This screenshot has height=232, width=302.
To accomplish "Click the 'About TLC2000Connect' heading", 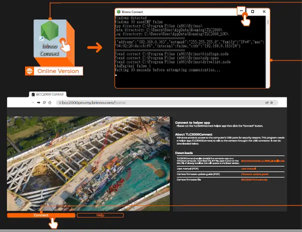I will coord(193,134).
